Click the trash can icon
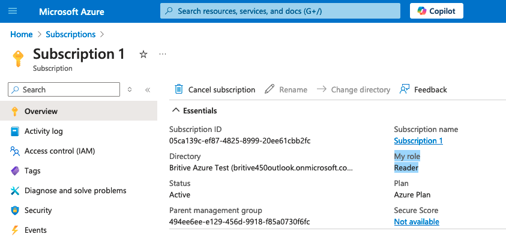 tap(179, 89)
